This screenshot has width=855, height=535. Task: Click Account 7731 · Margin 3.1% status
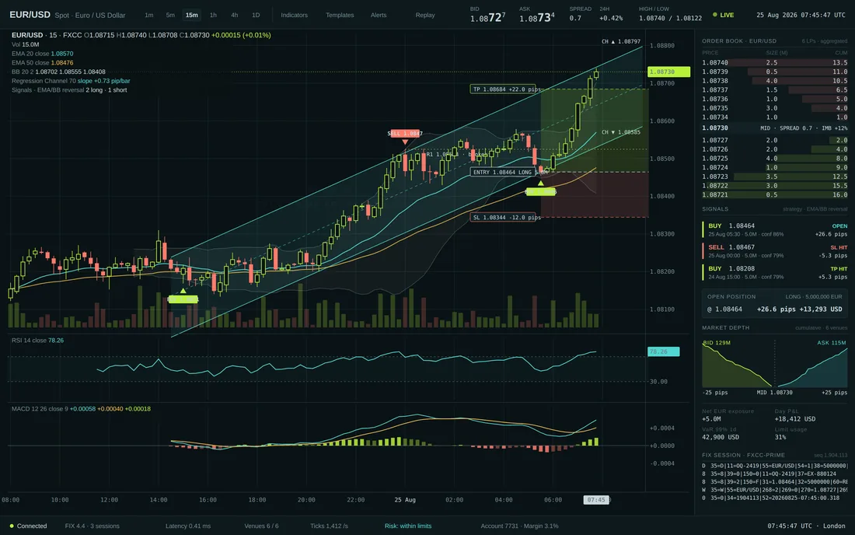pyautogui.click(x=520, y=526)
